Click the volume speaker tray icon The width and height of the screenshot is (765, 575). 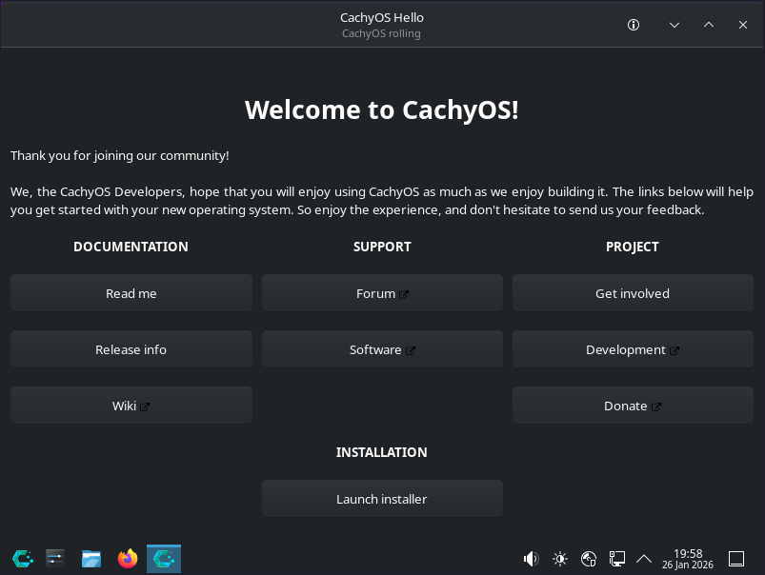(532, 559)
